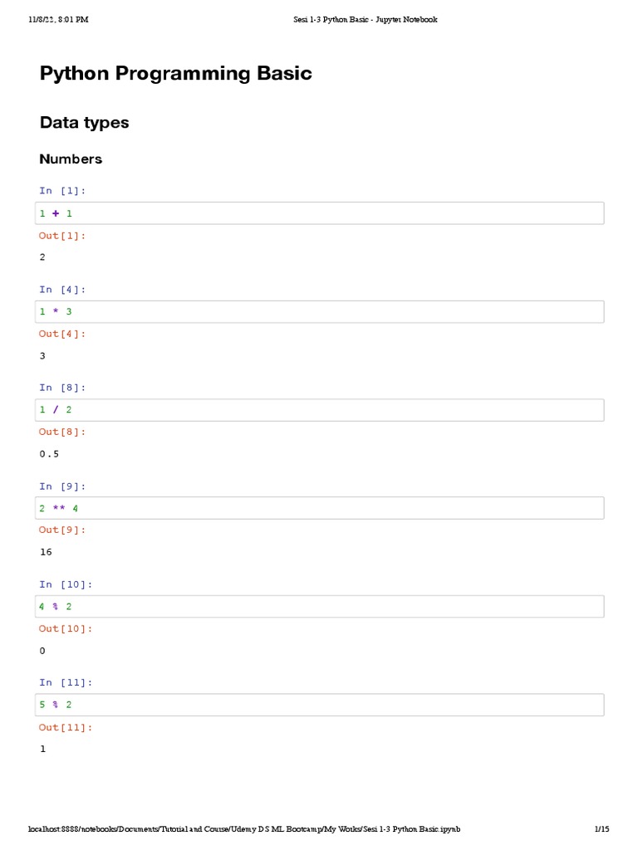Click the Data types heading
The image size is (638, 850).
click(85, 123)
